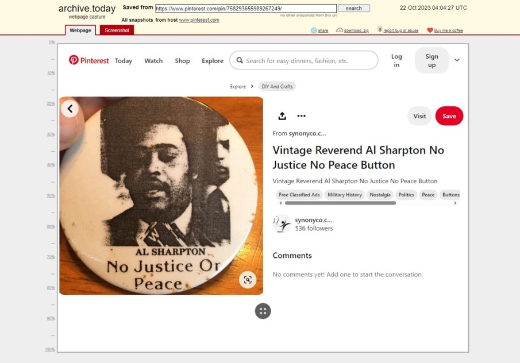
Task: Click the DIY And Crafts breadcrumb chip
Action: (278, 87)
